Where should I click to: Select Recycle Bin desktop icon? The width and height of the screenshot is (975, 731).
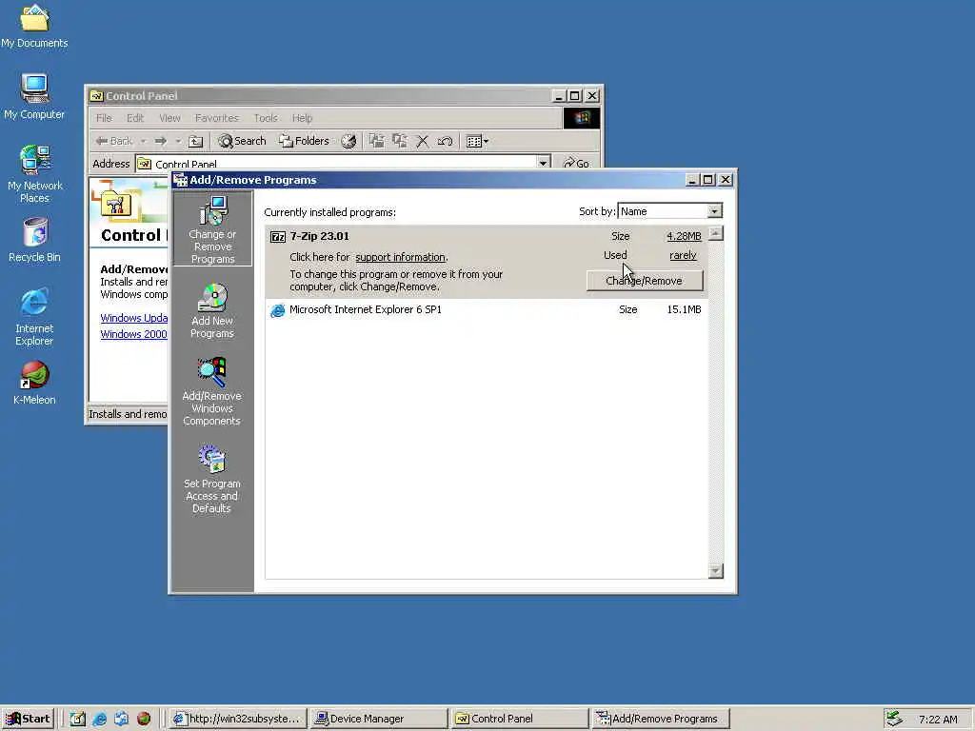(34, 240)
